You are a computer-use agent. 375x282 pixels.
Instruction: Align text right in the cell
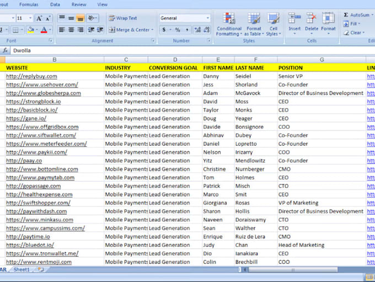[x=81, y=30]
